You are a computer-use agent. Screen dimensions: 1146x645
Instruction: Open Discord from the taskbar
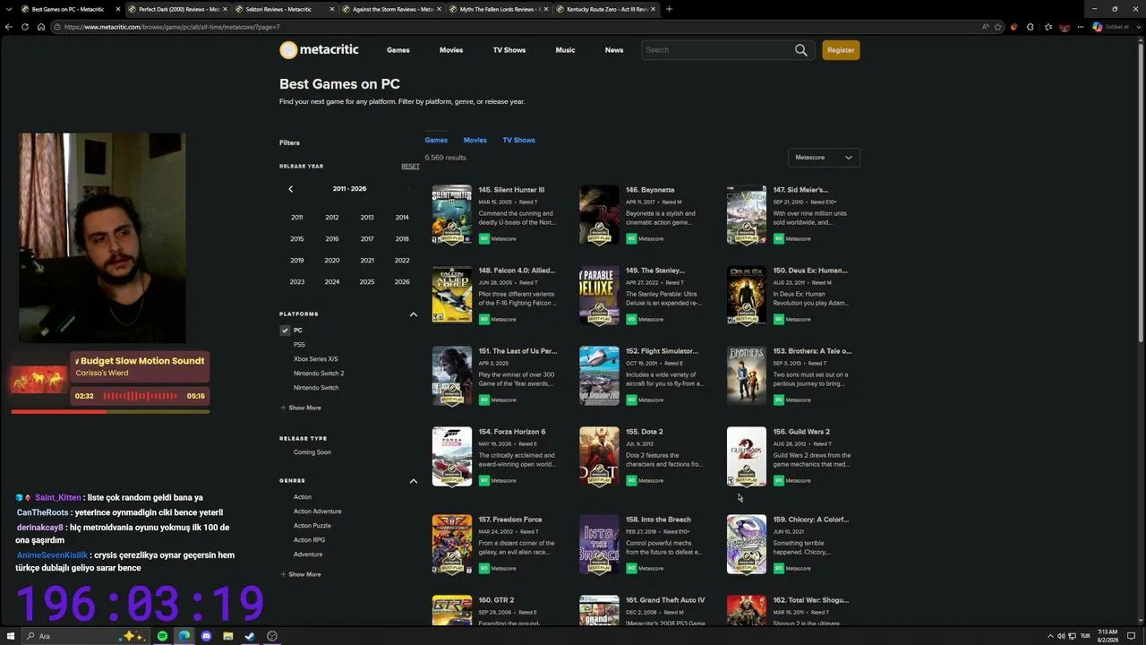point(206,636)
